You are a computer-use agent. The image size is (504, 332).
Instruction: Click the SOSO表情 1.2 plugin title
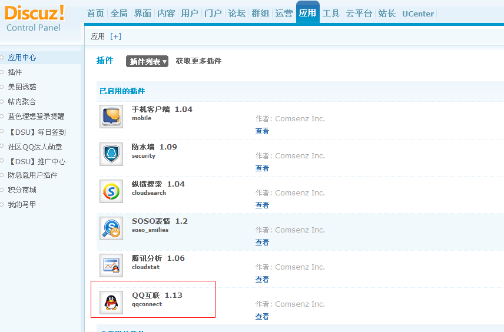point(160,221)
